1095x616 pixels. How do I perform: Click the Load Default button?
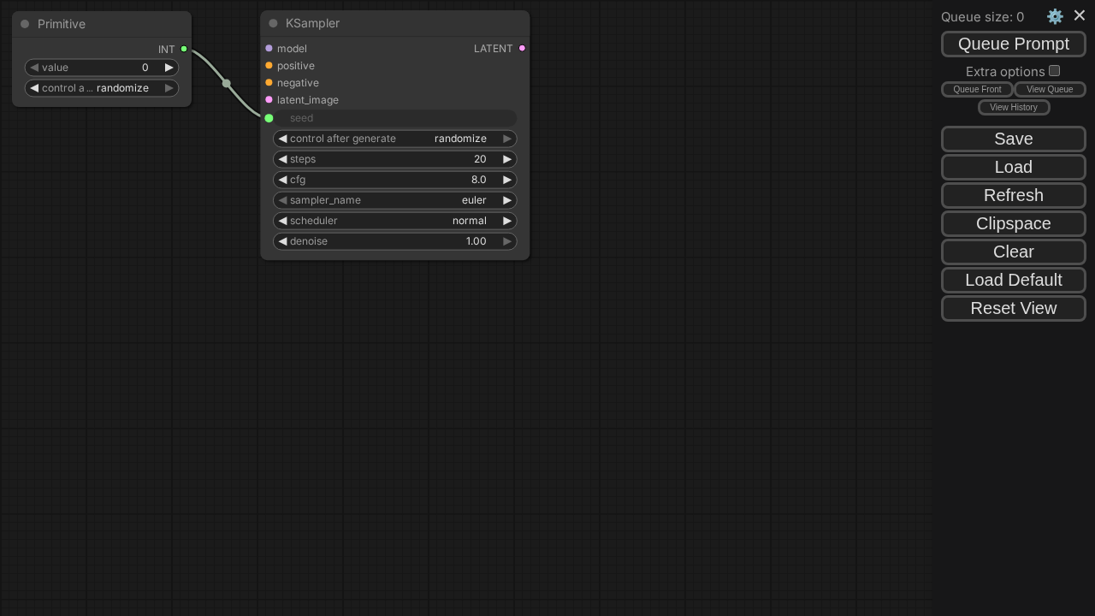click(x=1013, y=280)
